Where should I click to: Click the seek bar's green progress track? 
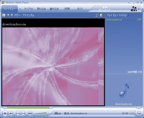tap(28, 108)
